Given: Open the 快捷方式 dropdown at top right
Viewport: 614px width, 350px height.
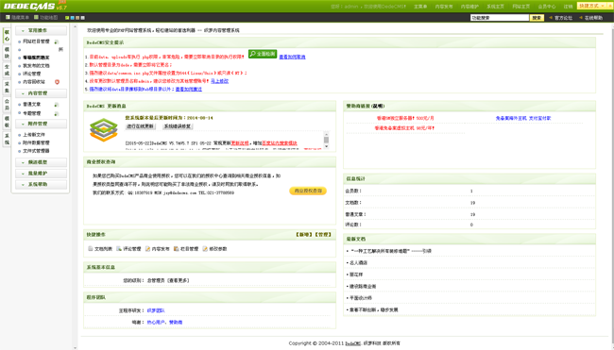Looking at the screenshot, I should point(591,6).
